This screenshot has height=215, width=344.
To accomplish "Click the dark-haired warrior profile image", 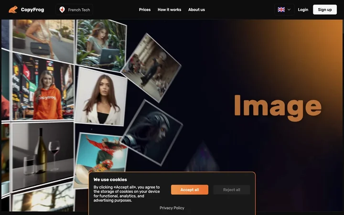I will [x=152, y=133].
